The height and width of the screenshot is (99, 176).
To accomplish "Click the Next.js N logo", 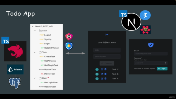I will click(131, 22).
